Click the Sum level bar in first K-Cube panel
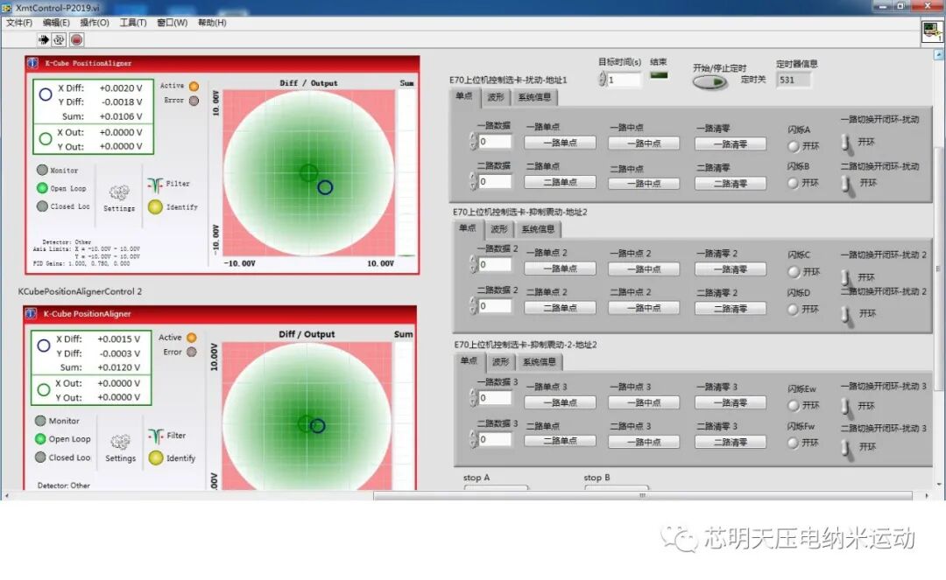This screenshot has height=580, width=946. pyautogui.click(x=406, y=173)
